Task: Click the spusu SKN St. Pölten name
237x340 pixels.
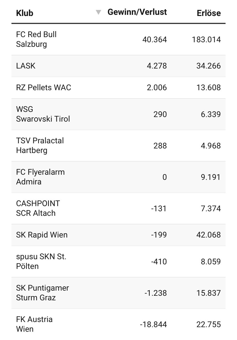Action: pos(41,261)
